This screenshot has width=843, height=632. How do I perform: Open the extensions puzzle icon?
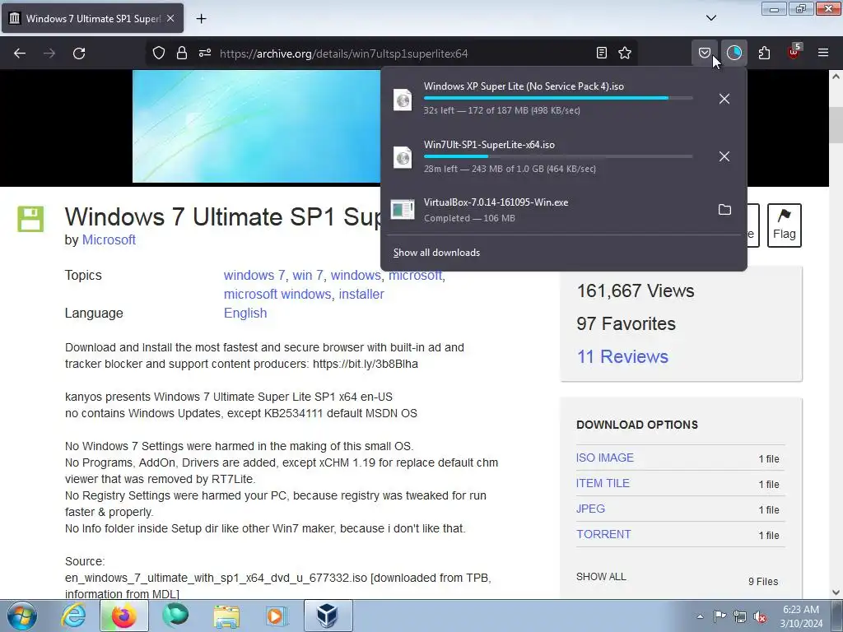764,53
